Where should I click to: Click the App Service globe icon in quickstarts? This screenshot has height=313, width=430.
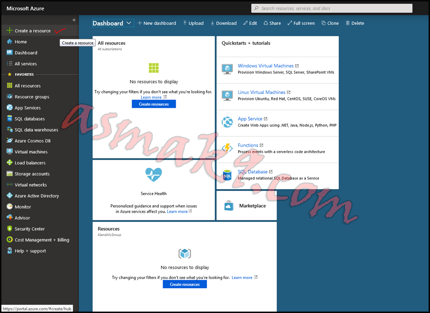click(x=227, y=122)
